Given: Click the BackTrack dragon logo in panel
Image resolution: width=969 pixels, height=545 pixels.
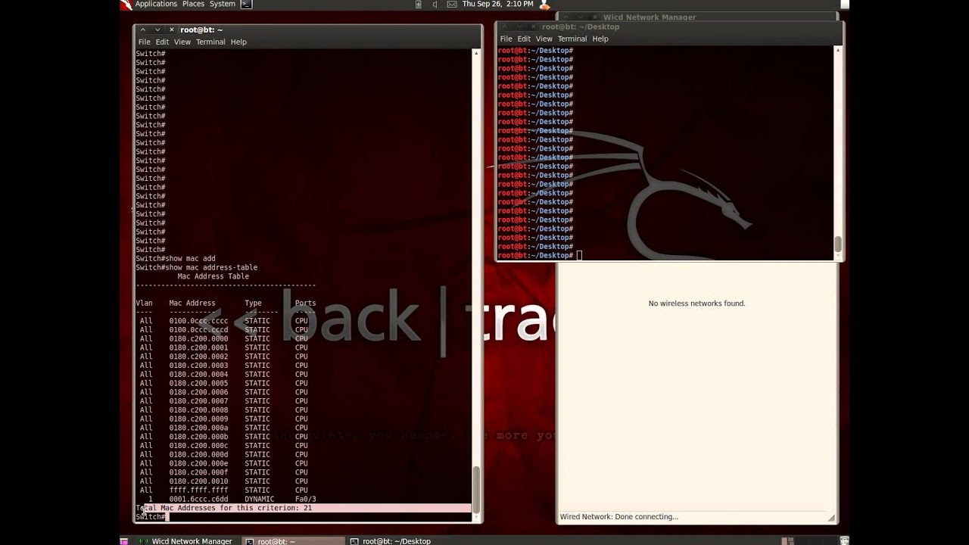Looking at the screenshot, I should click(x=126, y=5).
